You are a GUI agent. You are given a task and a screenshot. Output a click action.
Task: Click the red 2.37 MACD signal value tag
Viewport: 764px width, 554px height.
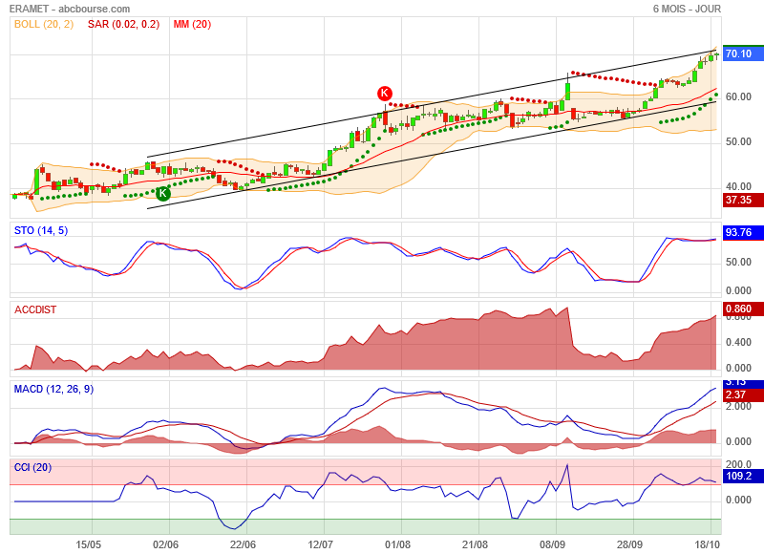(743, 394)
